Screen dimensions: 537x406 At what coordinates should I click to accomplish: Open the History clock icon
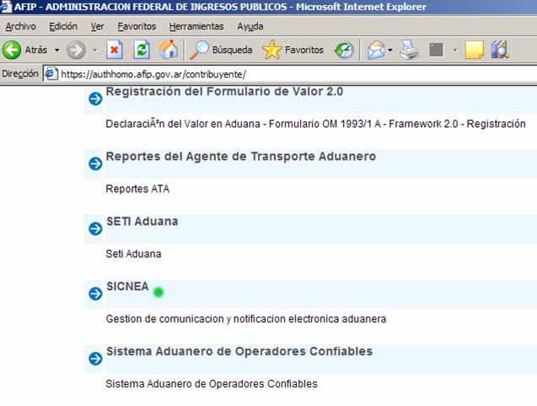pyautogui.click(x=344, y=50)
